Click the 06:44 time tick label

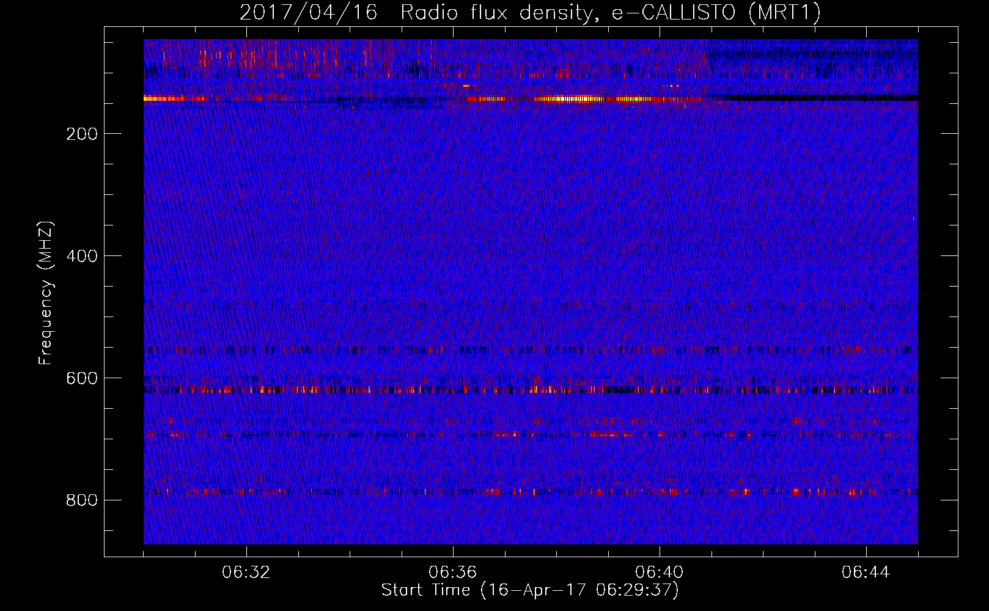866,573
